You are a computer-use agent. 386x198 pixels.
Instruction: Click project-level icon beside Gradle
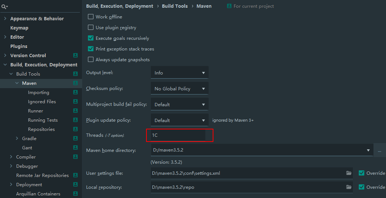[x=75, y=138]
